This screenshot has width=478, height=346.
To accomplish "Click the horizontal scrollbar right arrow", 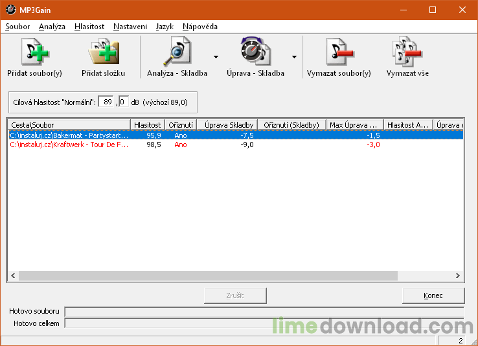I will pos(459,275).
